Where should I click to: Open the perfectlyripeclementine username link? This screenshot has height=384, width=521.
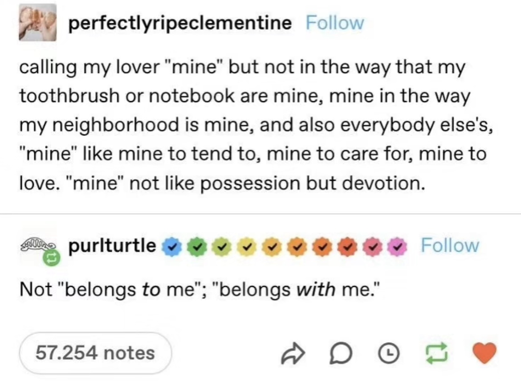point(180,23)
